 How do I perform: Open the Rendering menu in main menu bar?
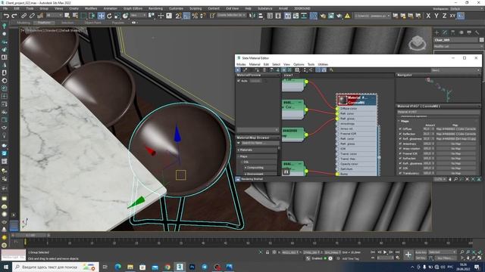[x=155, y=8]
